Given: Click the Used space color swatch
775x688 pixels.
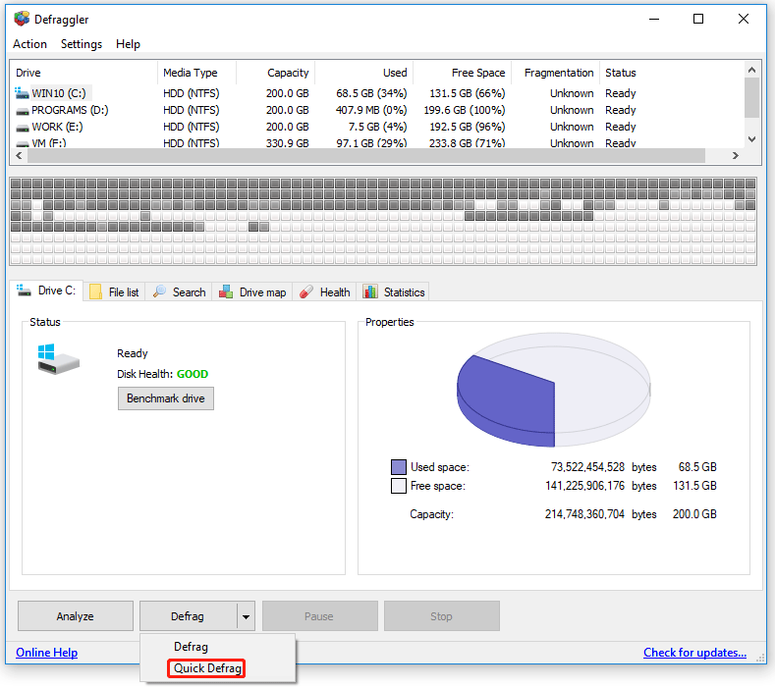Looking at the screenshot, I should click(399, 467).
